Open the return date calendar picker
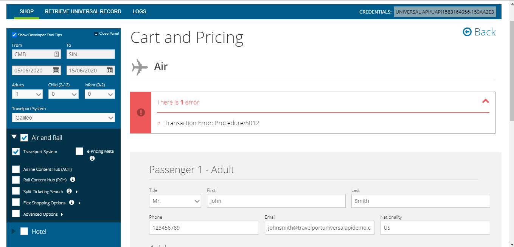 tap(109, 70)
